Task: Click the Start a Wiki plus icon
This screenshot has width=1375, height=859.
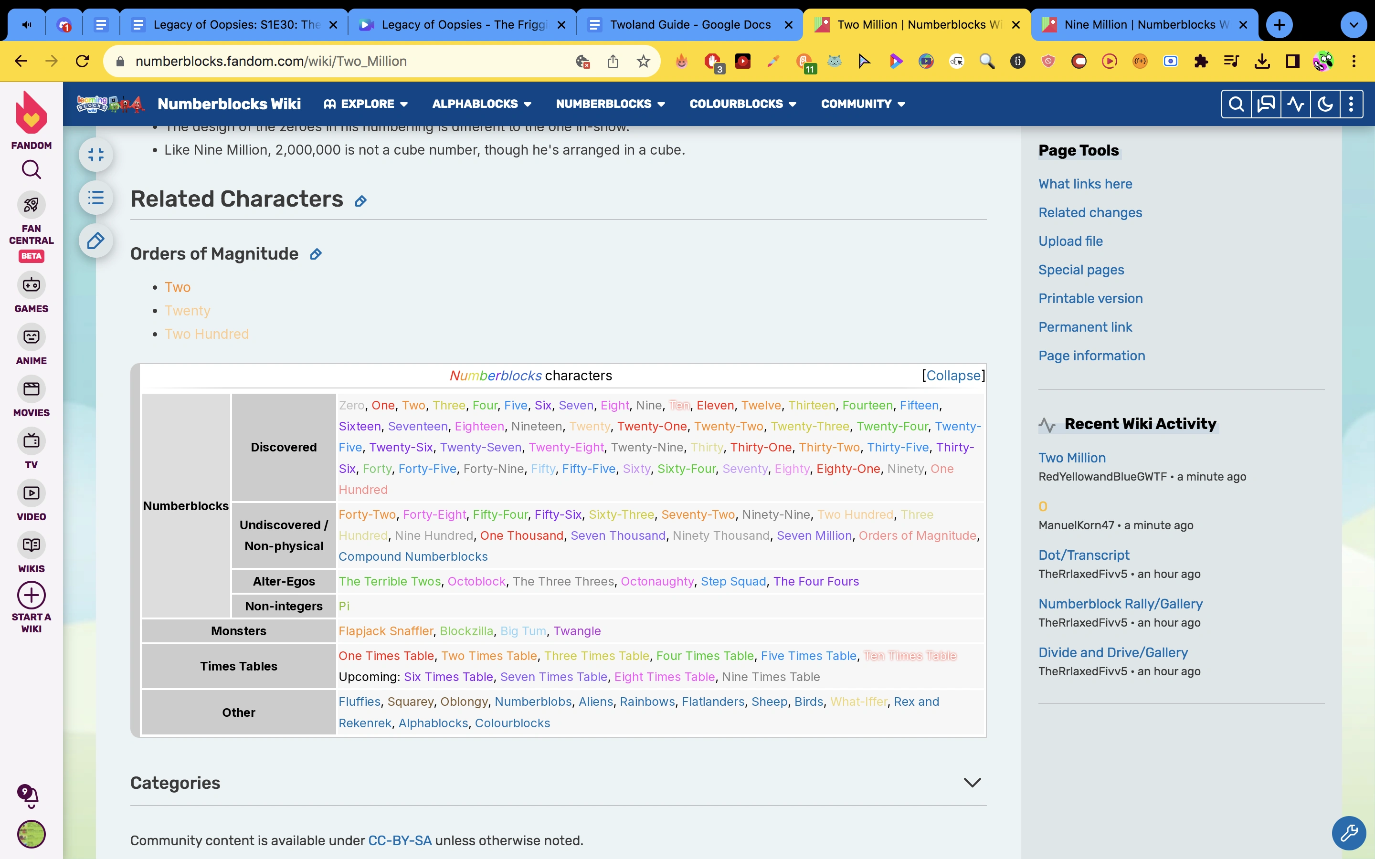Action: (x=31, y=596)
